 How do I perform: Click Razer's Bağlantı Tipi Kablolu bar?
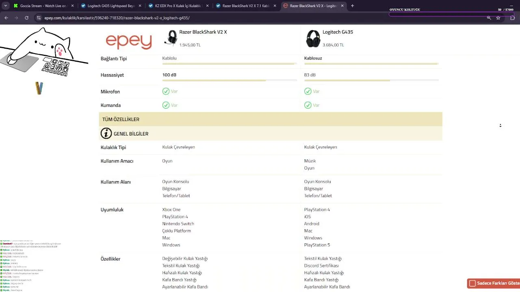coord(230,64)
